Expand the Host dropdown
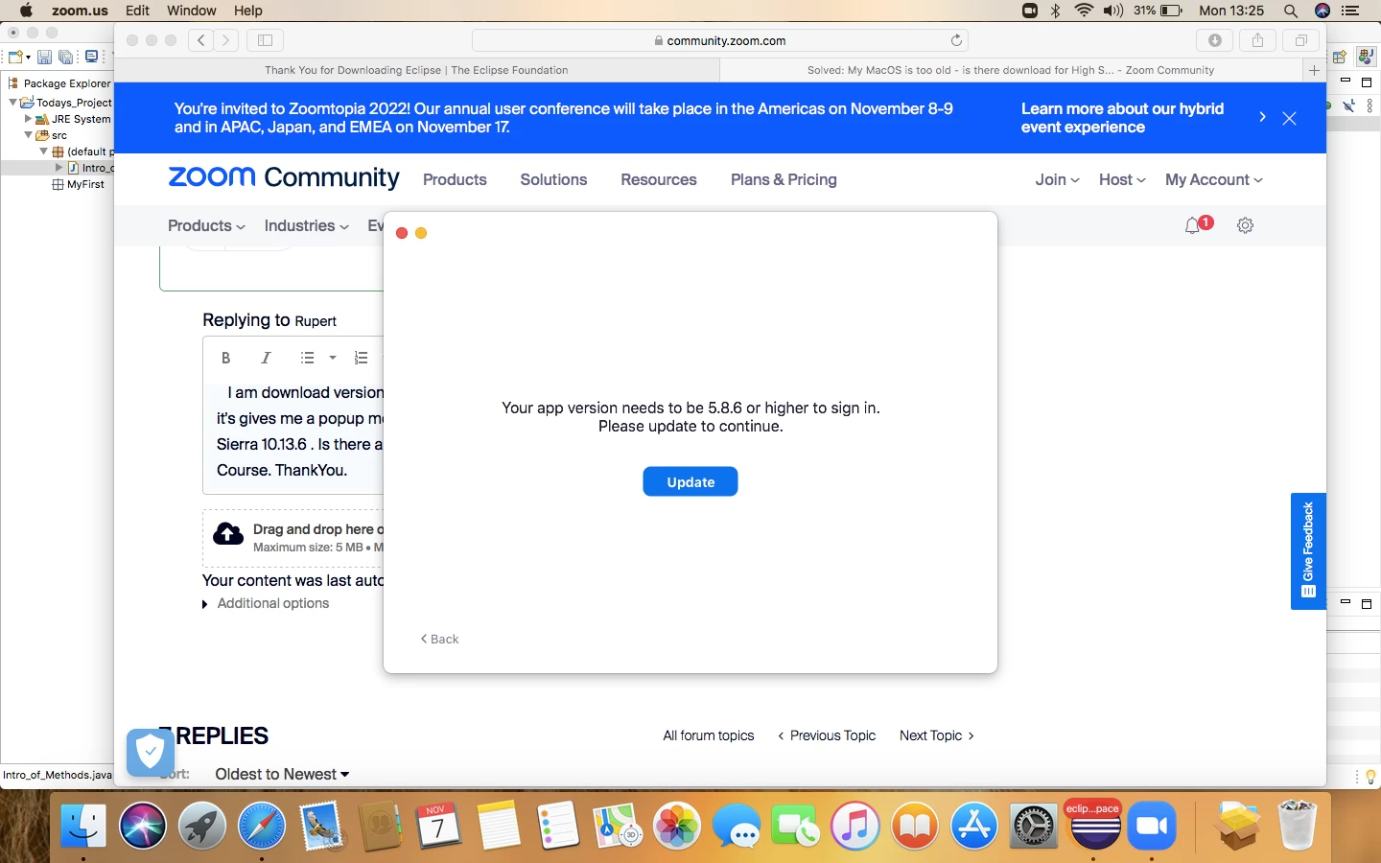The height and width of the screenshot is (863, 1381). coord(1122,179)
